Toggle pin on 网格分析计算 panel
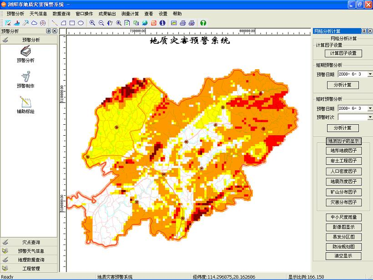 [364, 31]
